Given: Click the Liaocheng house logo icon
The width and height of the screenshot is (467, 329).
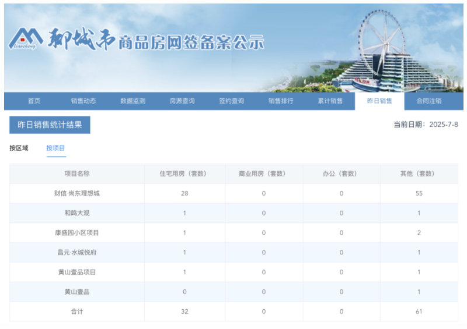Looking at the screenshot, I should point(25,38).
